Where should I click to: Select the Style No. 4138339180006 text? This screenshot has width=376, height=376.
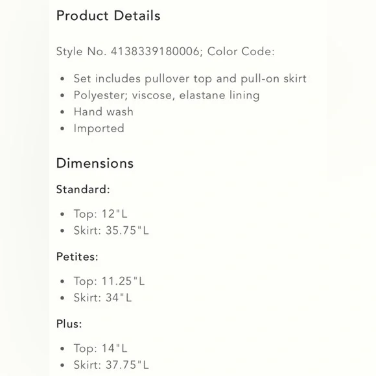tap(129, 52)
